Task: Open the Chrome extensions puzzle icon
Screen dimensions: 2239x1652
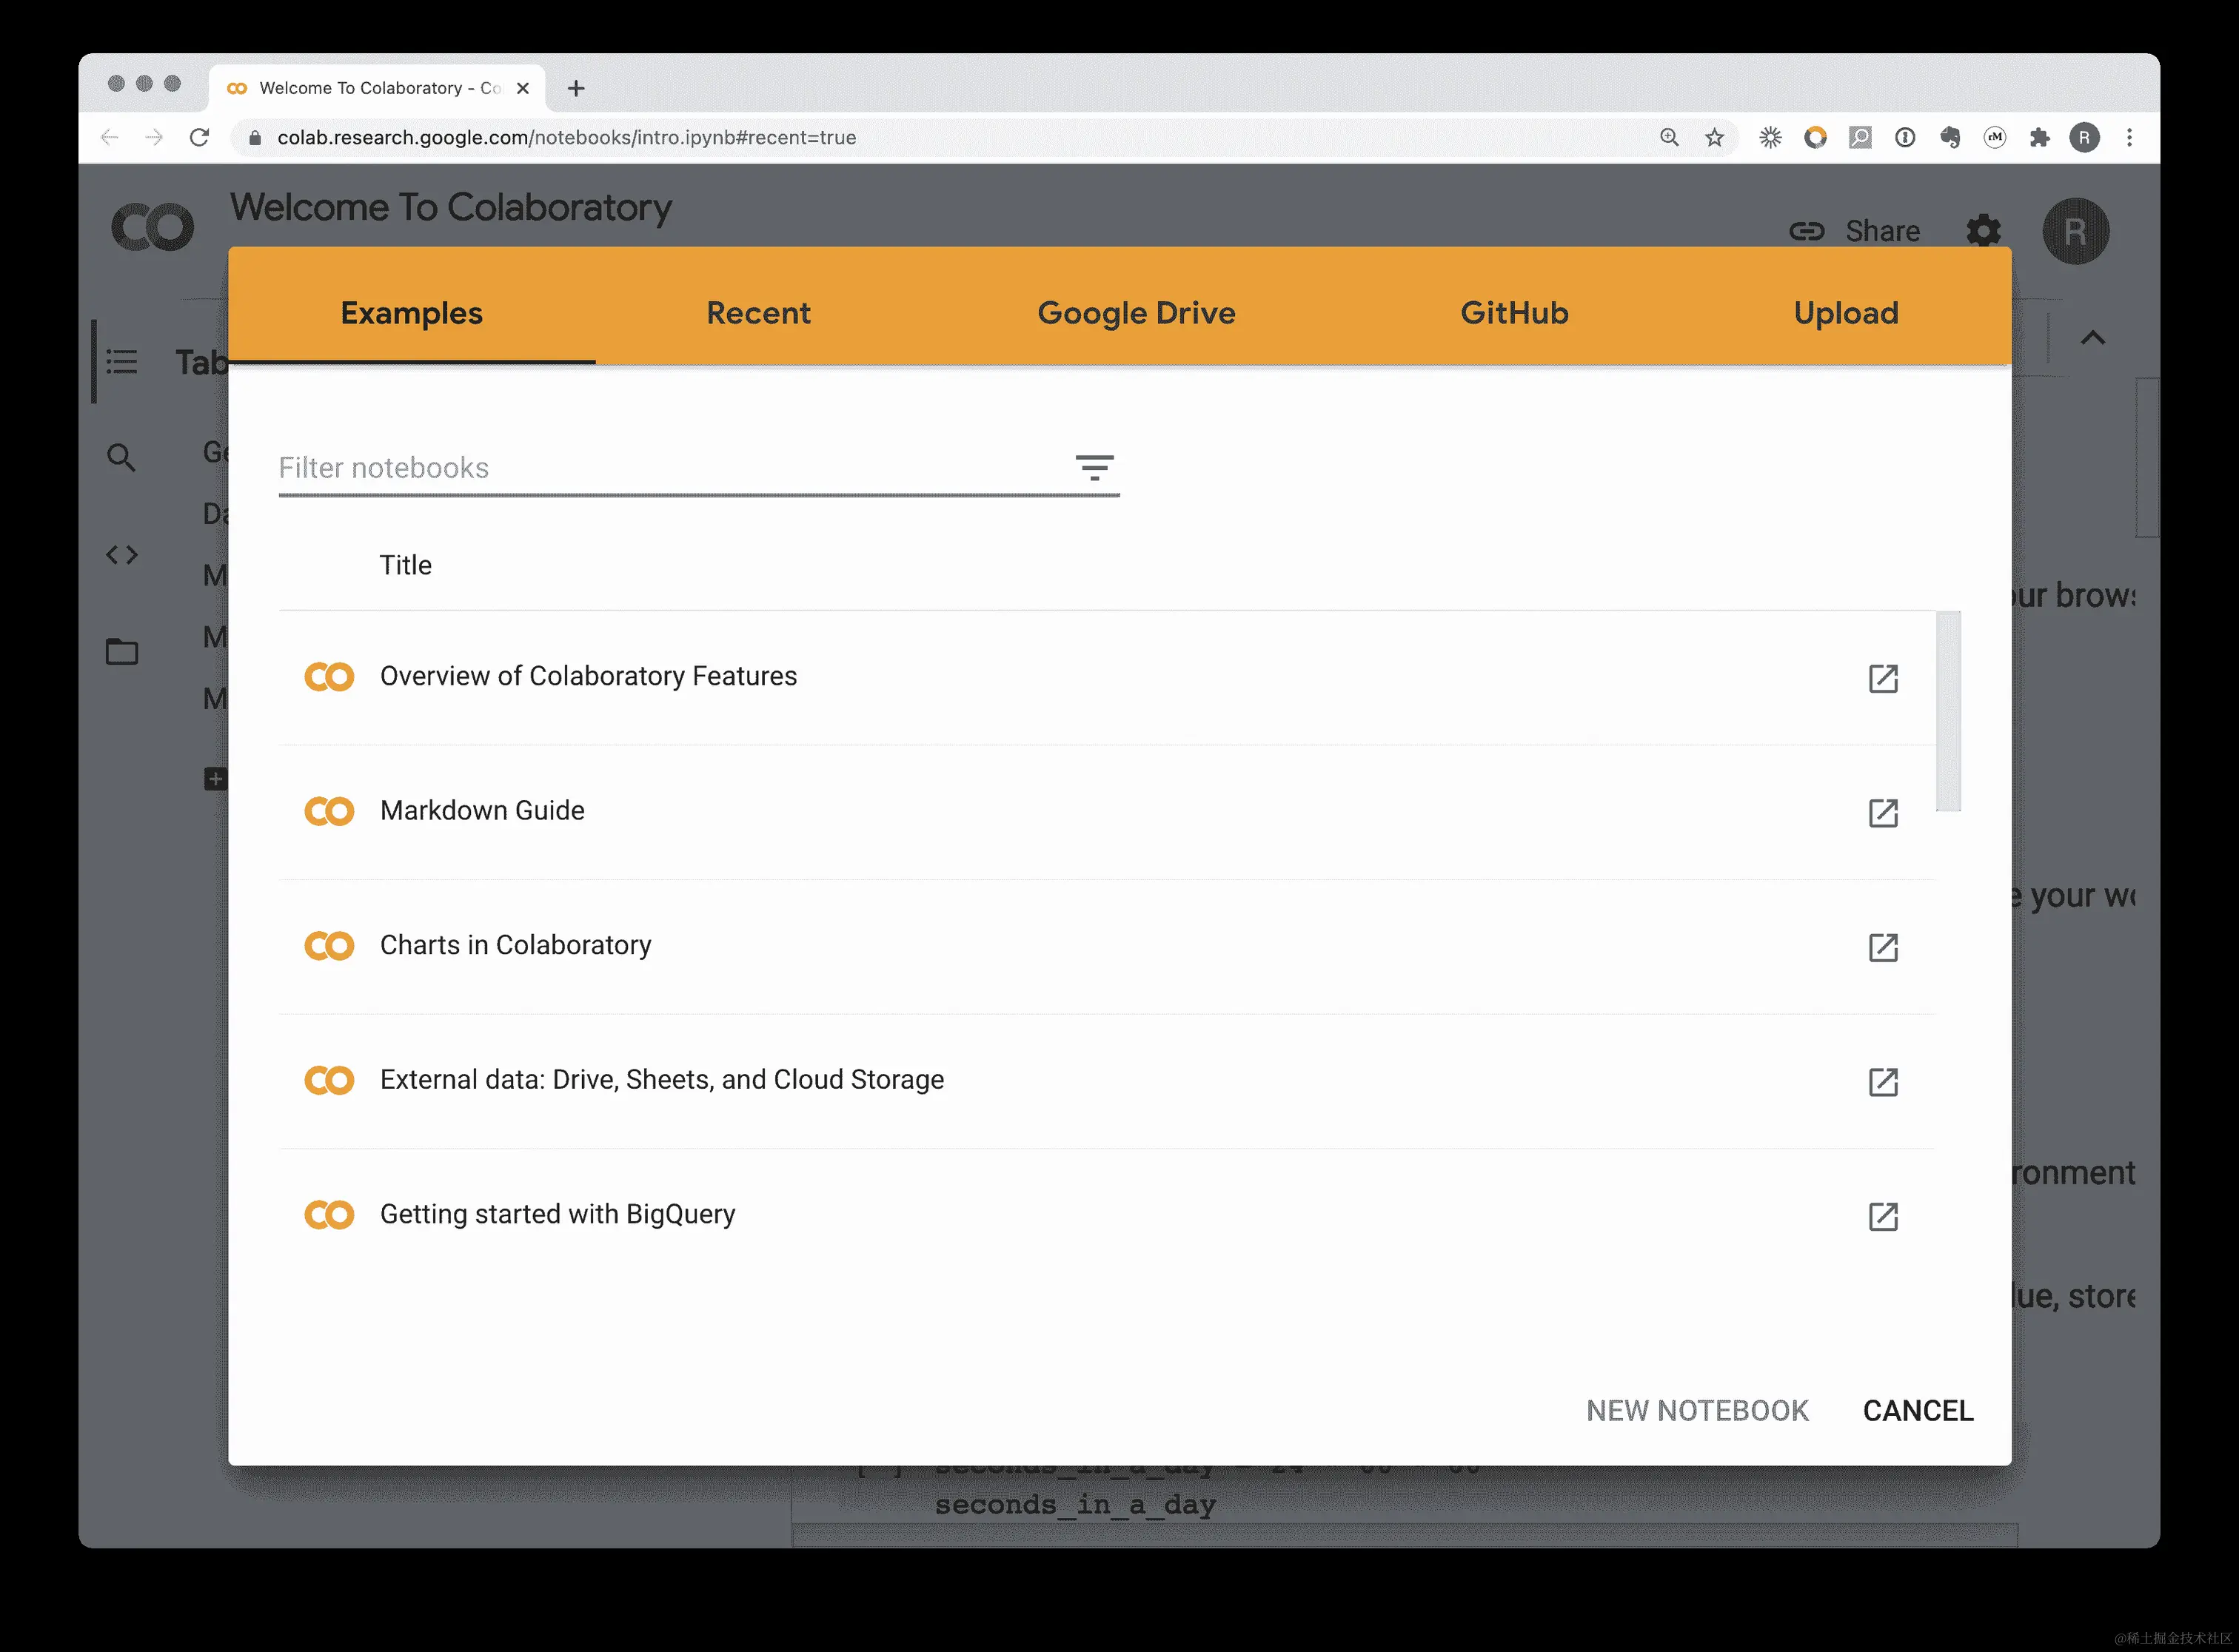Action: [x=2039, y=138]
